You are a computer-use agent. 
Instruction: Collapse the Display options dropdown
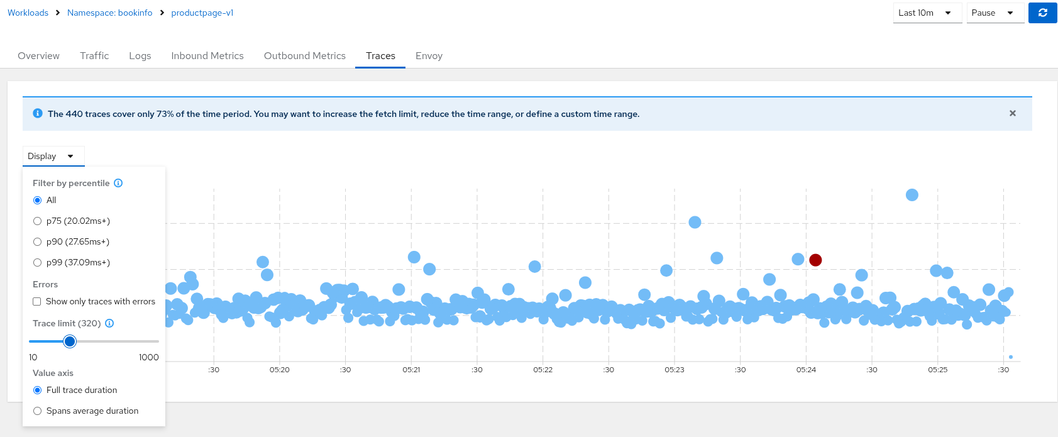pos(53,156)
